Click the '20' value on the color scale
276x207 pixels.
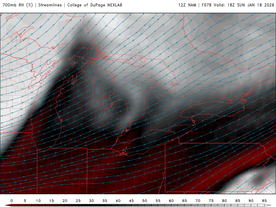65,201
